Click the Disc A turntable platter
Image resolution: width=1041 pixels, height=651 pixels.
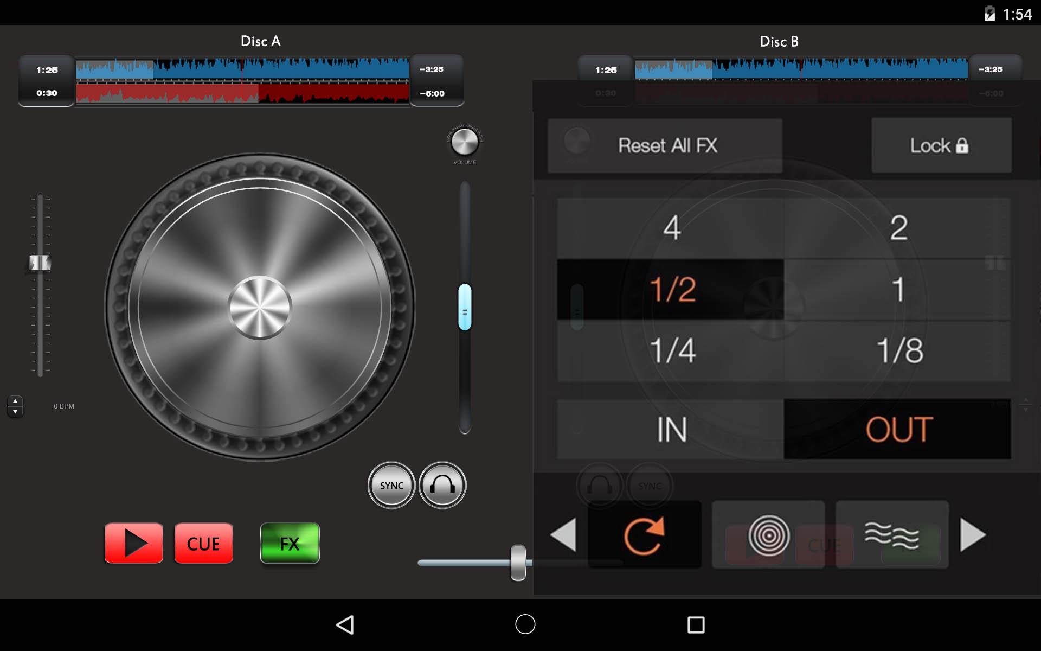click(260, 308)
